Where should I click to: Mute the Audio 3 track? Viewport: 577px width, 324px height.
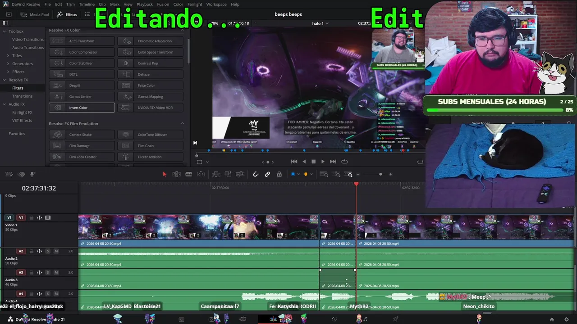[x=56, y=272]
